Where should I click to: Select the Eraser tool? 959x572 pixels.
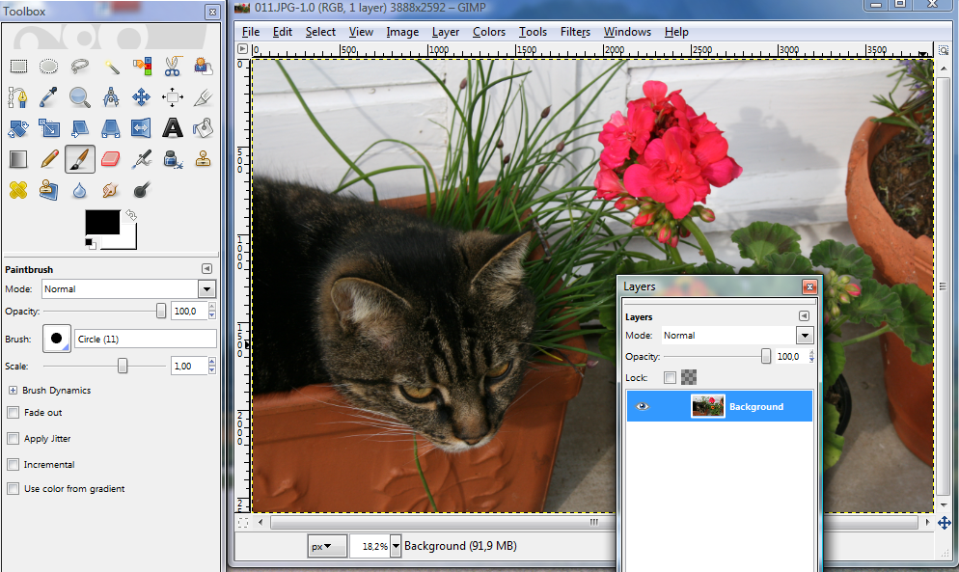pos(110,158)
